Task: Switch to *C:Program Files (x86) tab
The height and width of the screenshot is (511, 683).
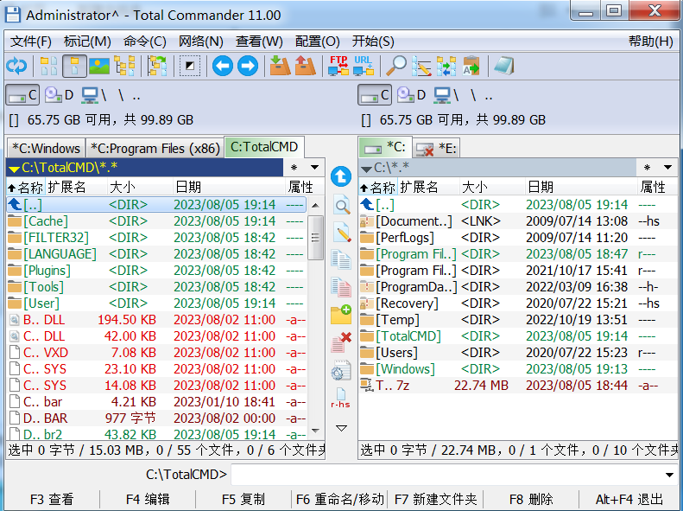Action: pyautogui.click(x=155, y=148)
